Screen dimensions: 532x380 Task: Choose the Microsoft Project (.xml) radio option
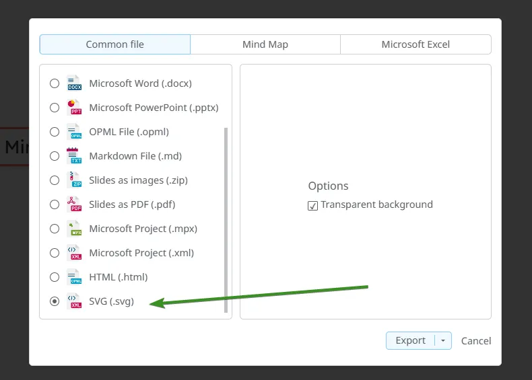pyautogui.click(x=55, y=253)
